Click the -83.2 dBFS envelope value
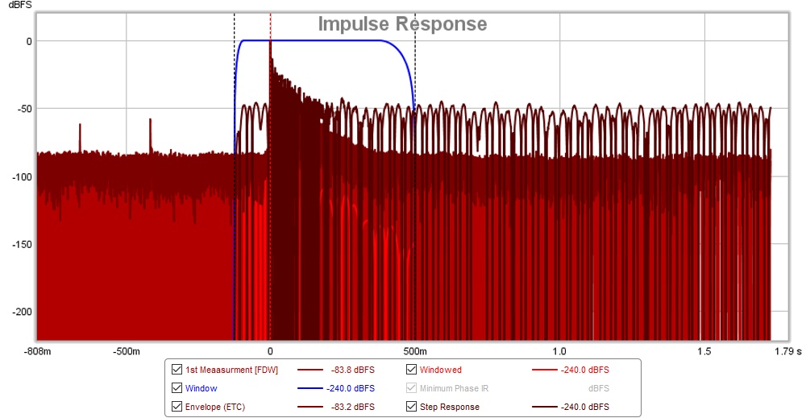Image resolution: width=806 pixels, height=418 pixels. point(353,407)
